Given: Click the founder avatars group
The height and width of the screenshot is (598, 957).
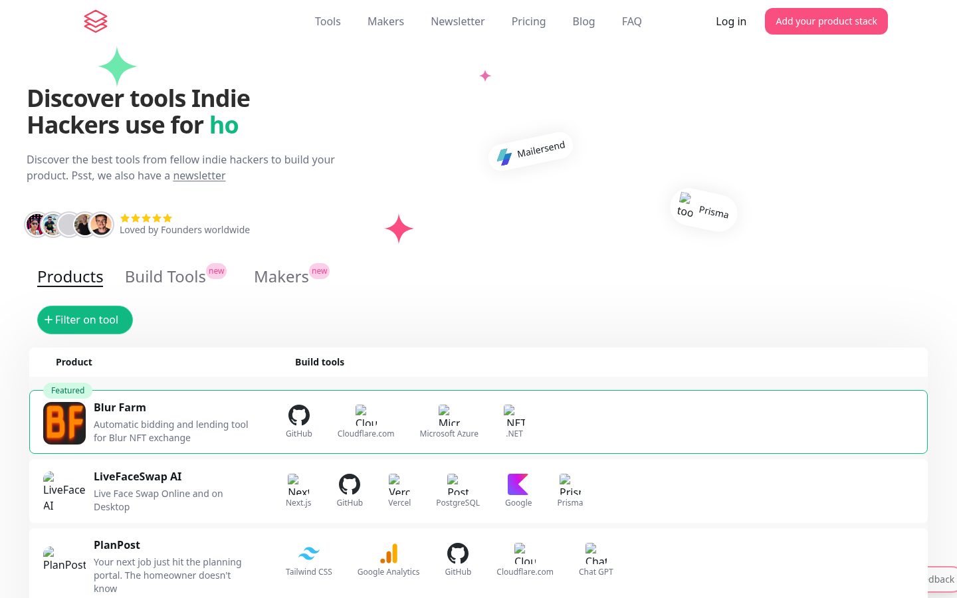Looking at the screenshot, I should tap(69, 225).
